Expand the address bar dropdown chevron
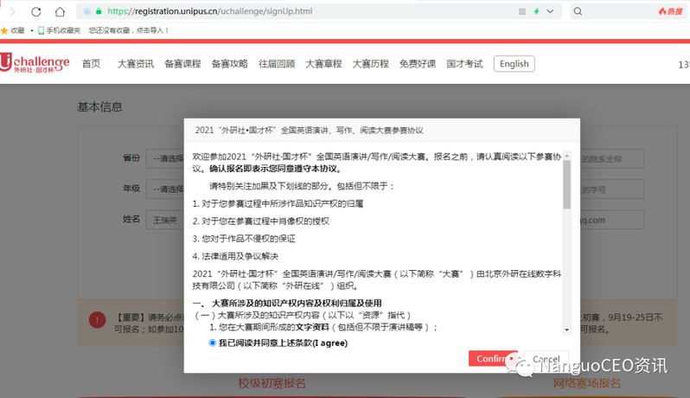690x398 pixels. coord(550,11)
